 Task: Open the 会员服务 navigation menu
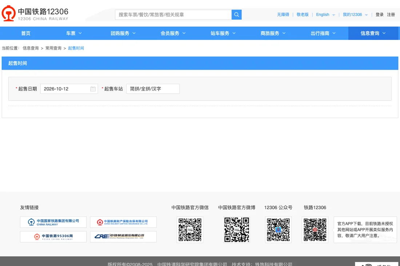tap(173, 33)
